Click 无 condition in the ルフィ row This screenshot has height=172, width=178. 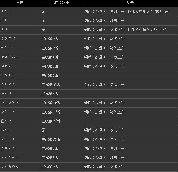pos(43,11)
